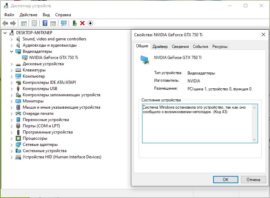Click the device icon in properties dialog
Image resolution: width=270 pixels, height=198 pixels.
[x=144, y=60]
